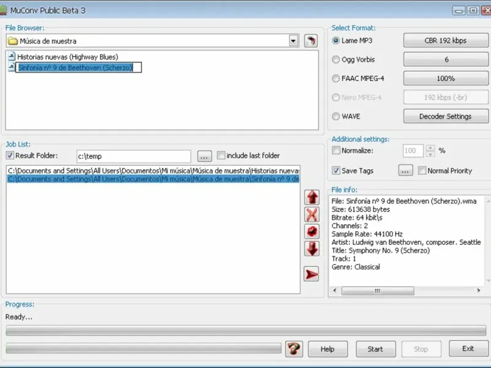Click the Exit button
This screenshot has width=491, height=368.
coord(468,348)
